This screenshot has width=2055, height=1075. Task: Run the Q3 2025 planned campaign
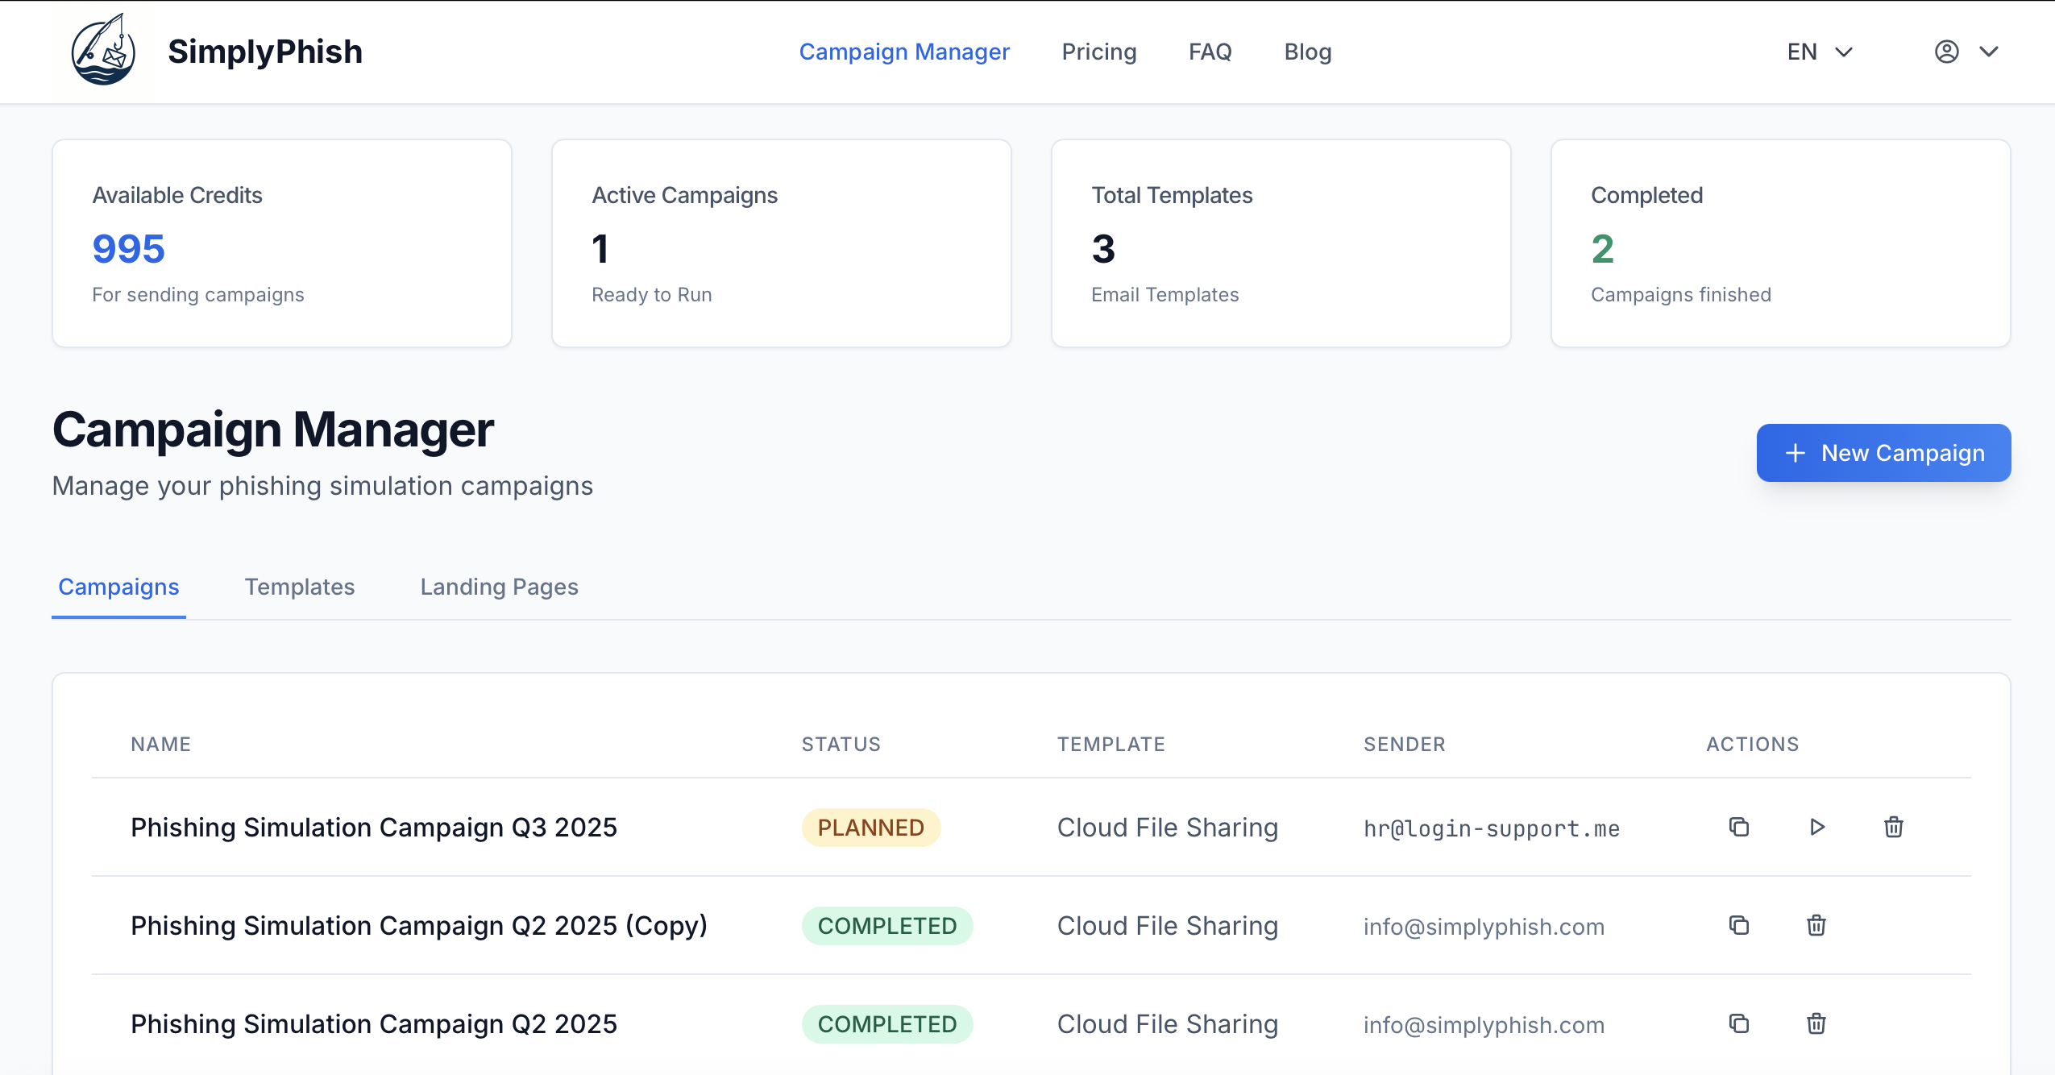pyautogui.click(x=1816, y=827)
